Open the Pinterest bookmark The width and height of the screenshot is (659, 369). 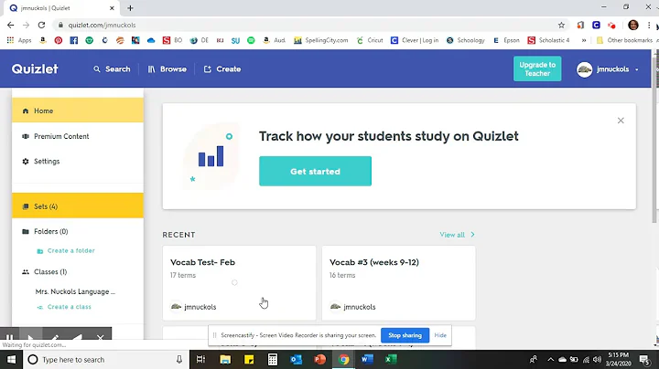pos(59,40)
